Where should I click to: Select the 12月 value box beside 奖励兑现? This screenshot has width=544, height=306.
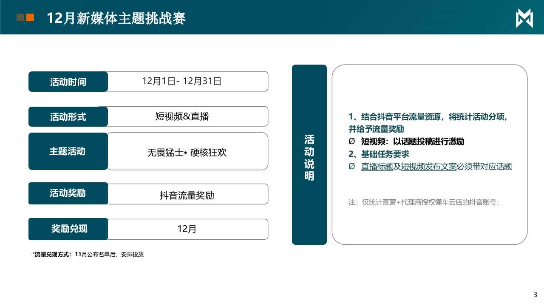pyautogui.click(x=187, y=229)
